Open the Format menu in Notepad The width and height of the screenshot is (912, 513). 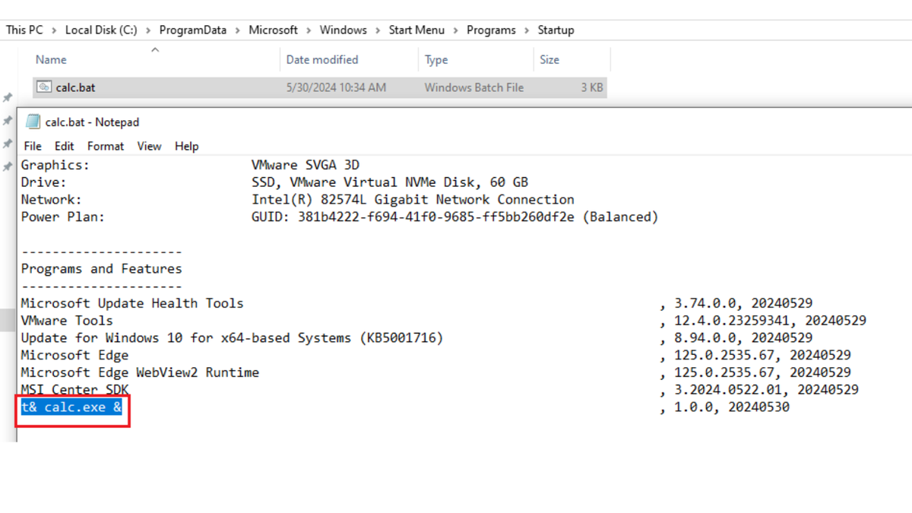(105, 146)
